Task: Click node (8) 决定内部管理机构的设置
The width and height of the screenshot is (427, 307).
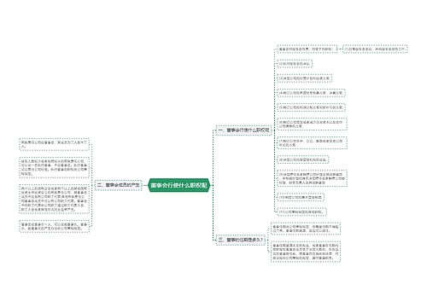Action: [x=302, y=159]
